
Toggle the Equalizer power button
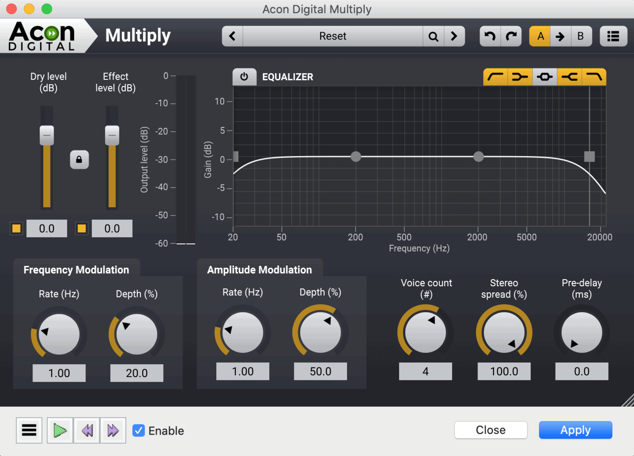tap(244, 76)
